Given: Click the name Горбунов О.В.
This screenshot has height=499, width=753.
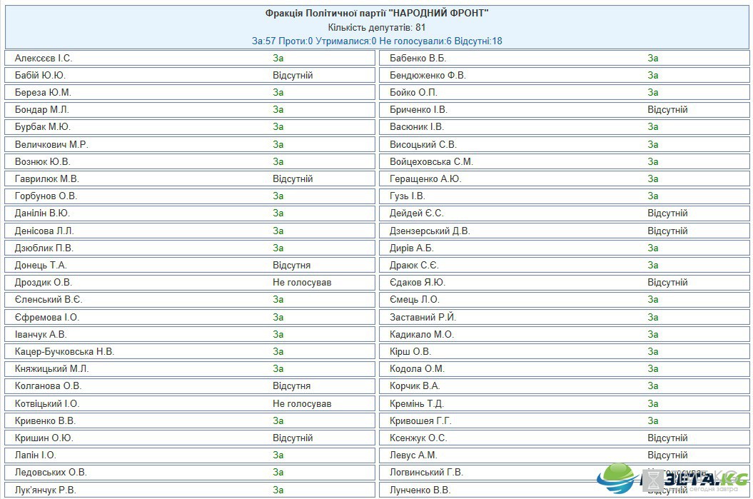Looking at the screenshot, I should coord(46,196).
